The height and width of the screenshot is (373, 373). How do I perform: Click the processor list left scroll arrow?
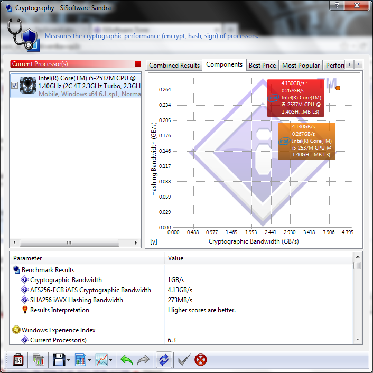tap(14, 243)
